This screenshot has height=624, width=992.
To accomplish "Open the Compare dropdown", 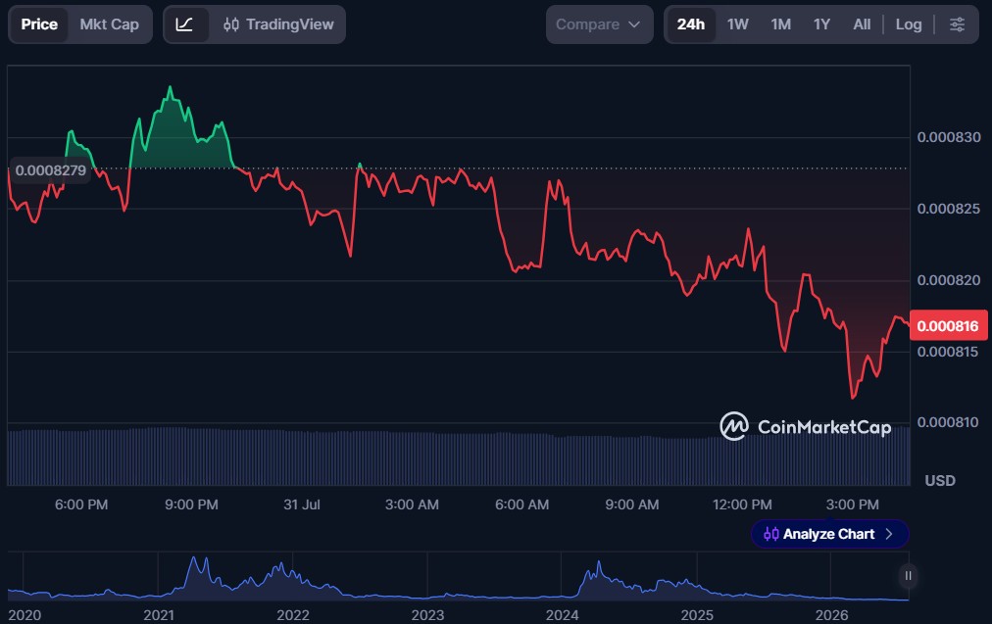I will (599, 24).
